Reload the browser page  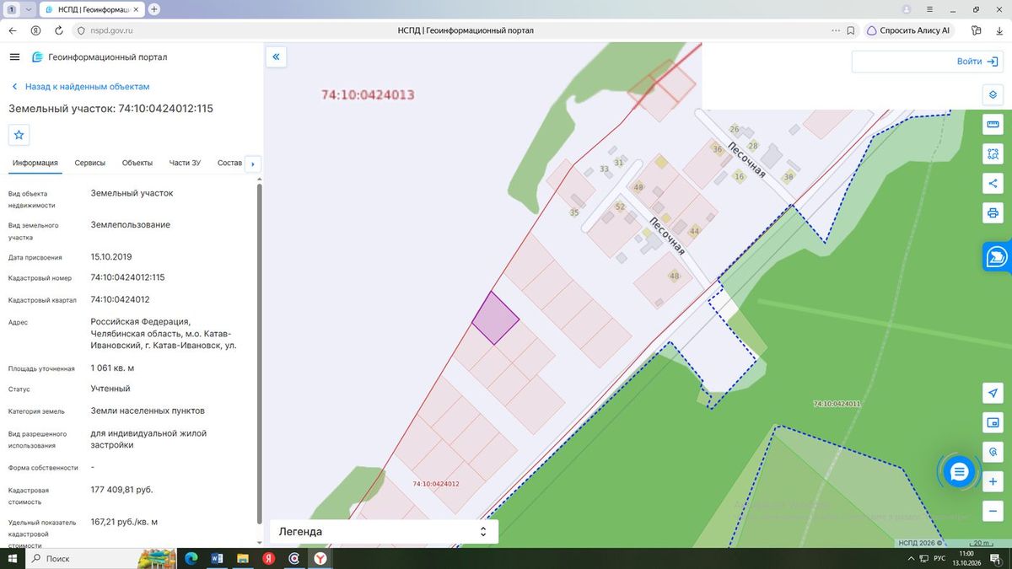[58, 30]
